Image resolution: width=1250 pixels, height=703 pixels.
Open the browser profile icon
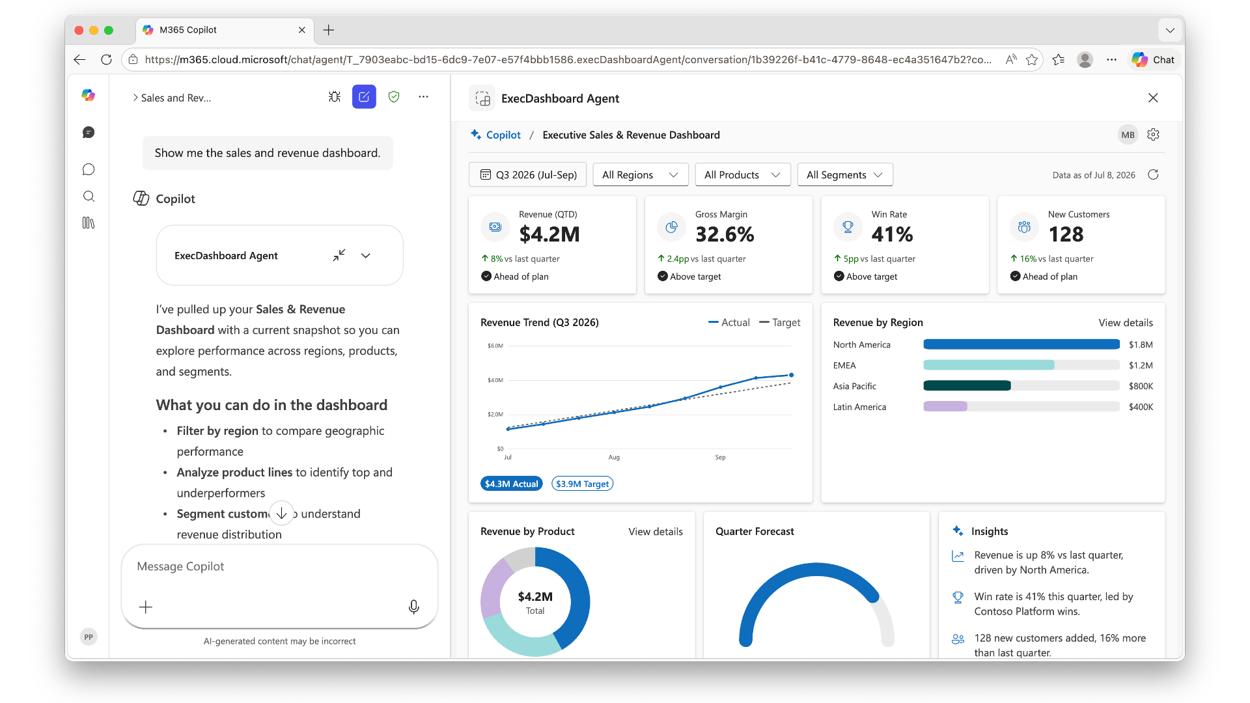pos(1085,60)
